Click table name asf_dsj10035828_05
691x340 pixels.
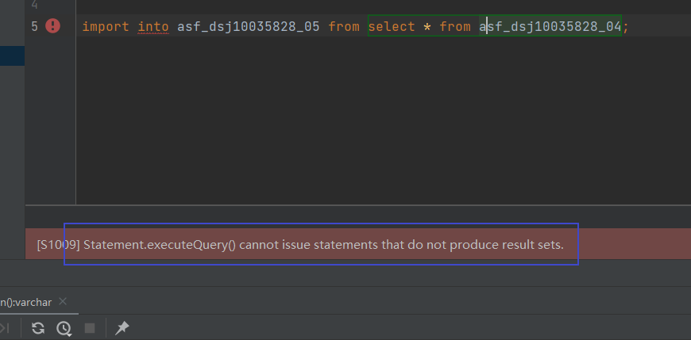point(248,27)
